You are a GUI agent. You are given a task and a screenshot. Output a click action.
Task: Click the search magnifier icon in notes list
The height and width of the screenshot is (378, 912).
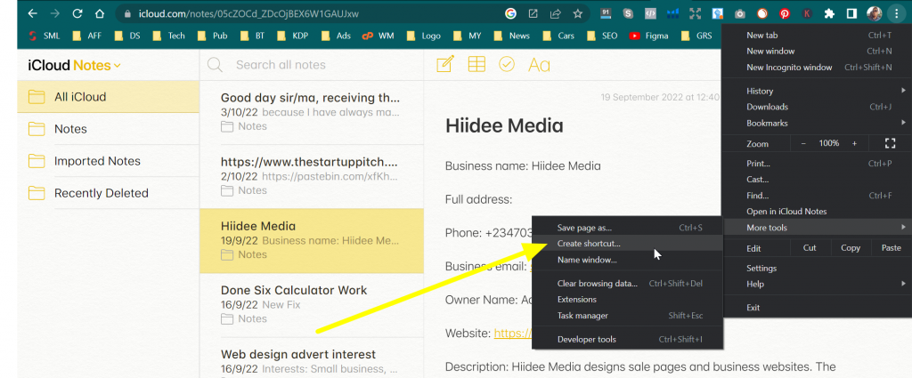tap(216, 65)
